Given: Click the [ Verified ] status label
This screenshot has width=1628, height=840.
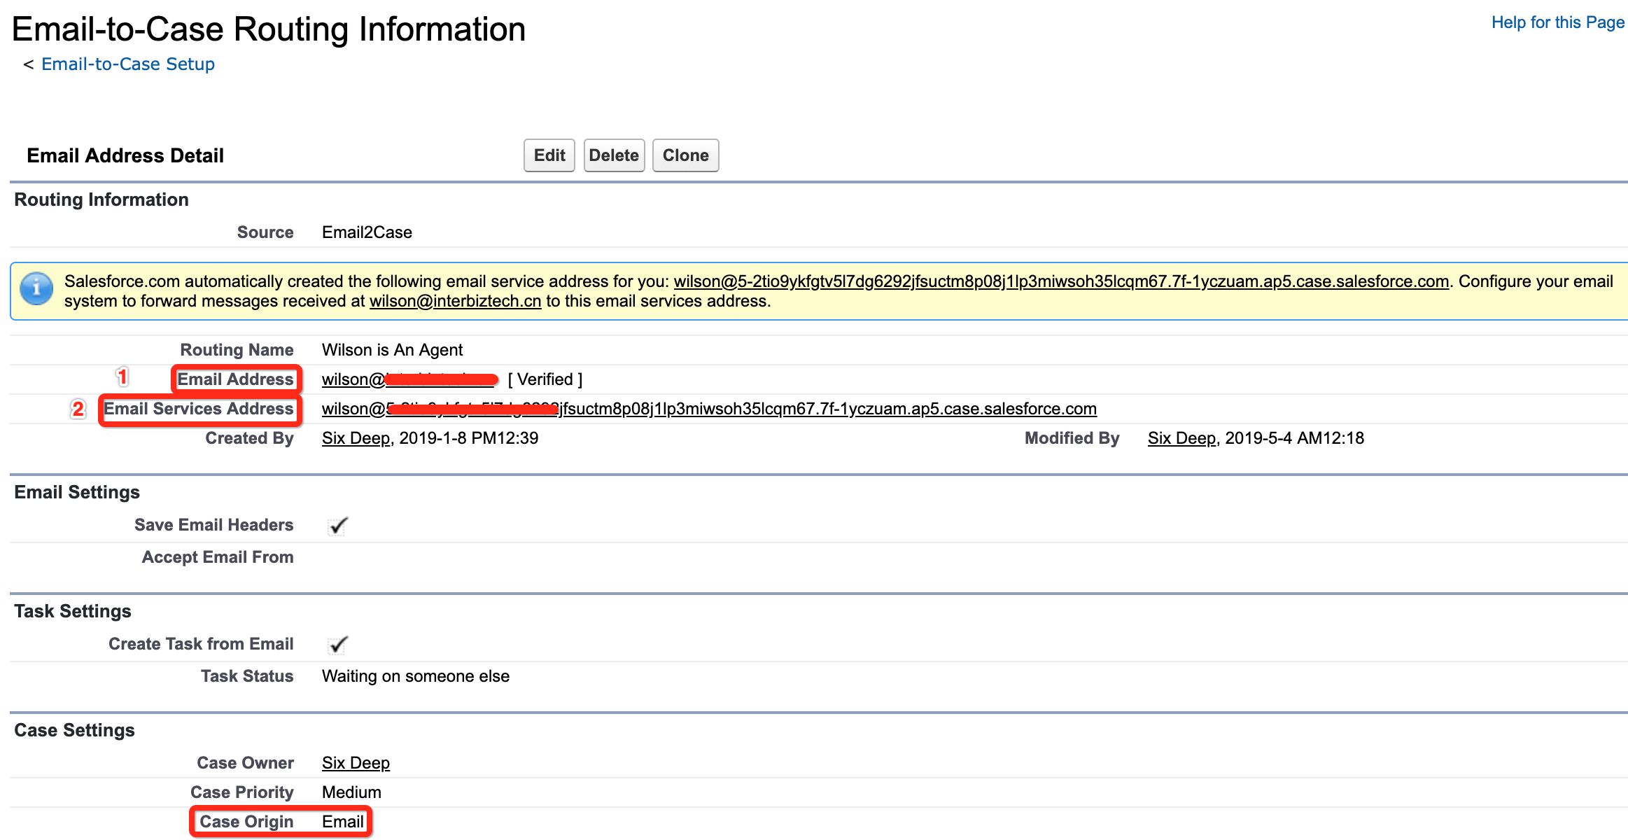Looking at the screenshot, I should pos(546,379).
